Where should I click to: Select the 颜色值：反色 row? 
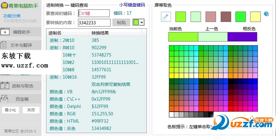pos(96,129)
